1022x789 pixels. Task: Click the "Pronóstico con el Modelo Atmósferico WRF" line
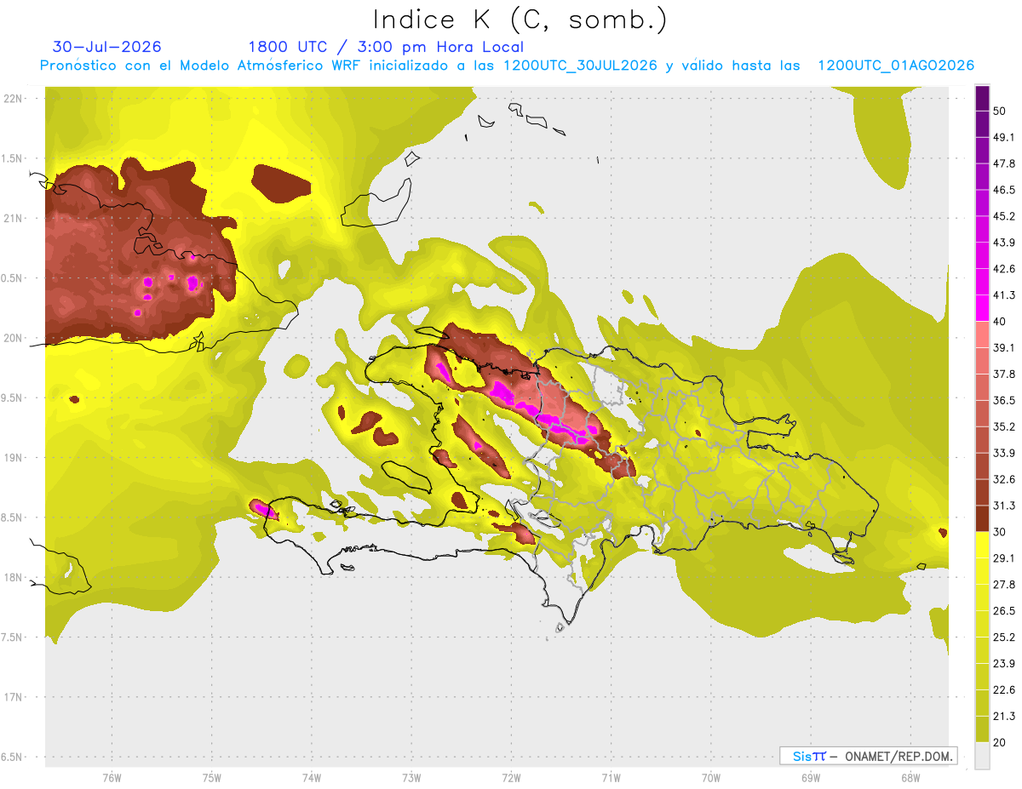coord(507,66)
